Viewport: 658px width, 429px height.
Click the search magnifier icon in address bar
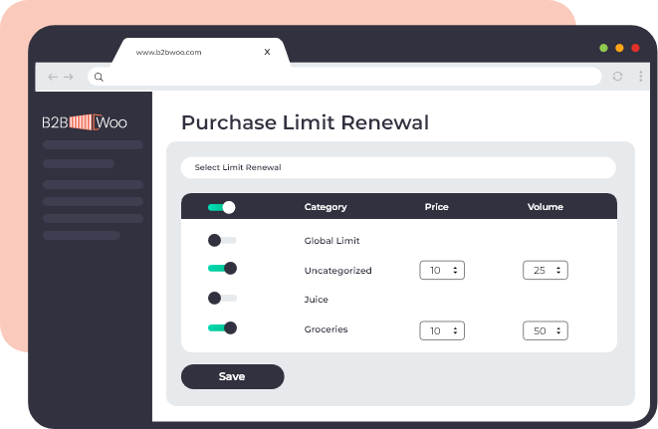pyautogui.click(x=99, y=77)
